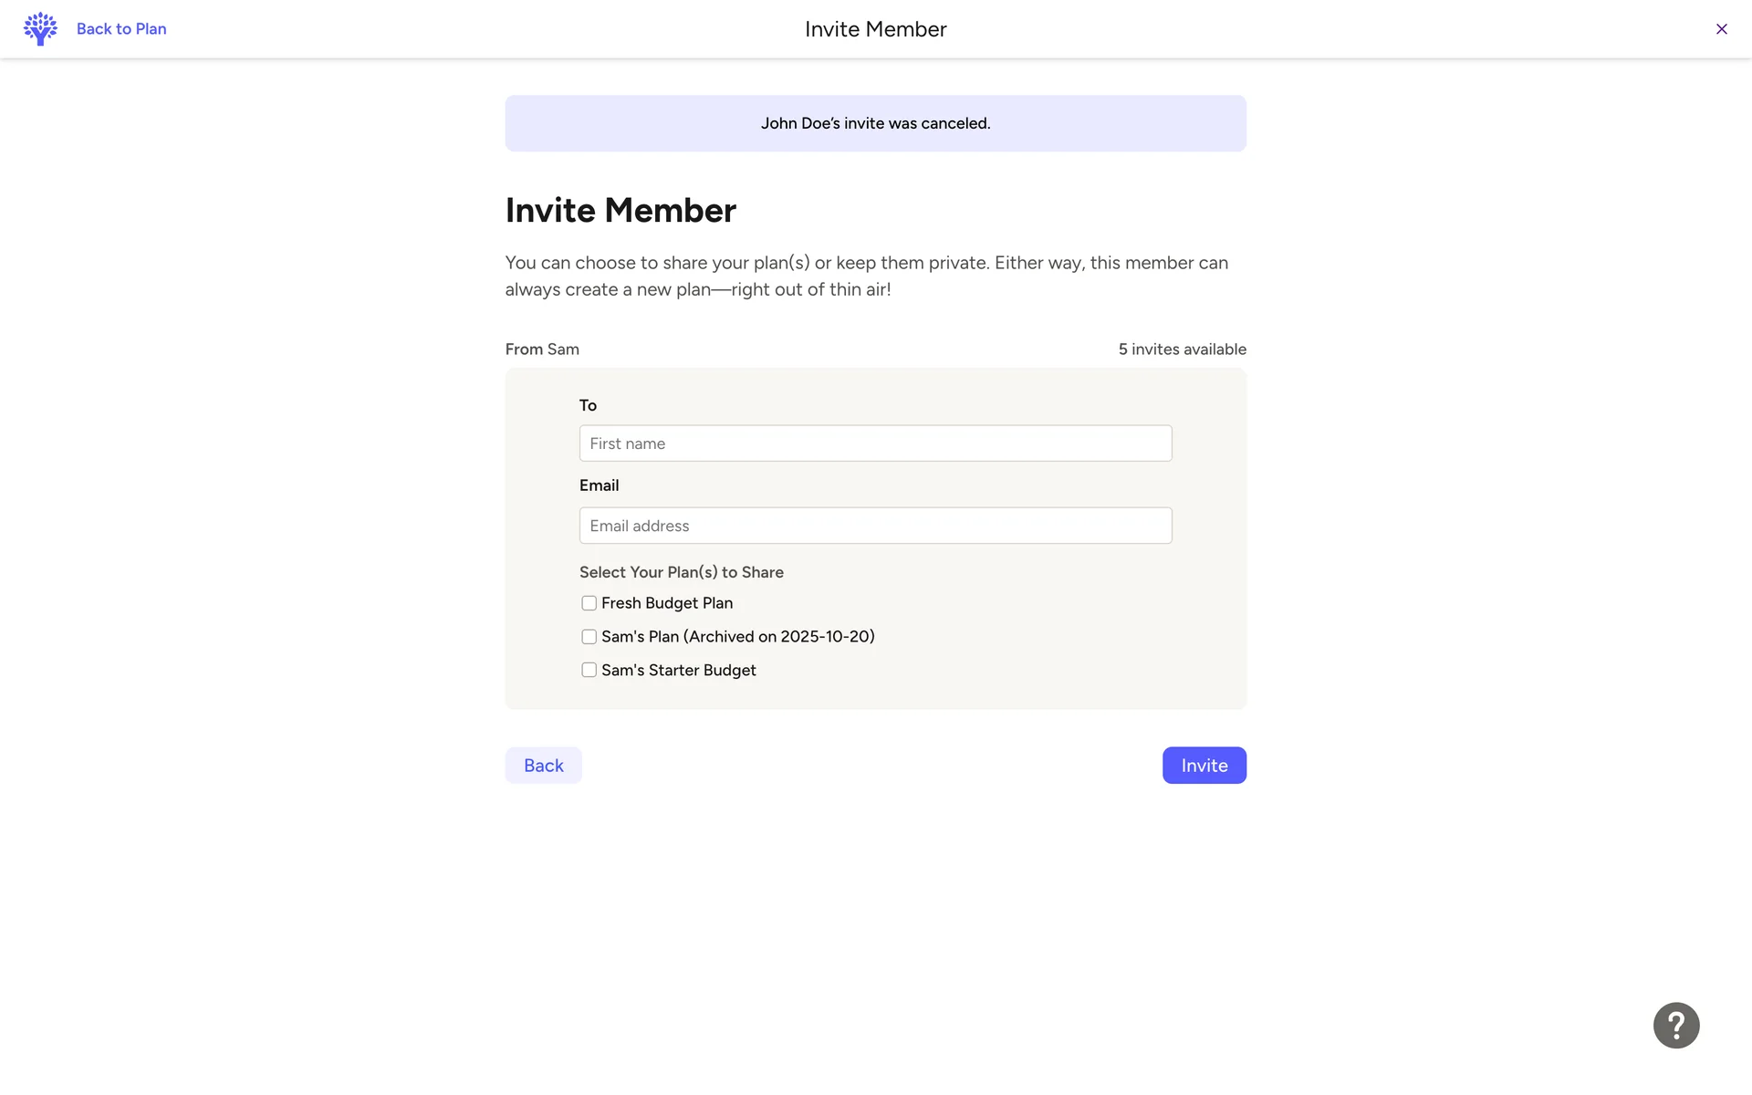This screenshot has height=1095, width=1752.
Task: Click the "From Sam" text
Action: [x=542, y=349]
